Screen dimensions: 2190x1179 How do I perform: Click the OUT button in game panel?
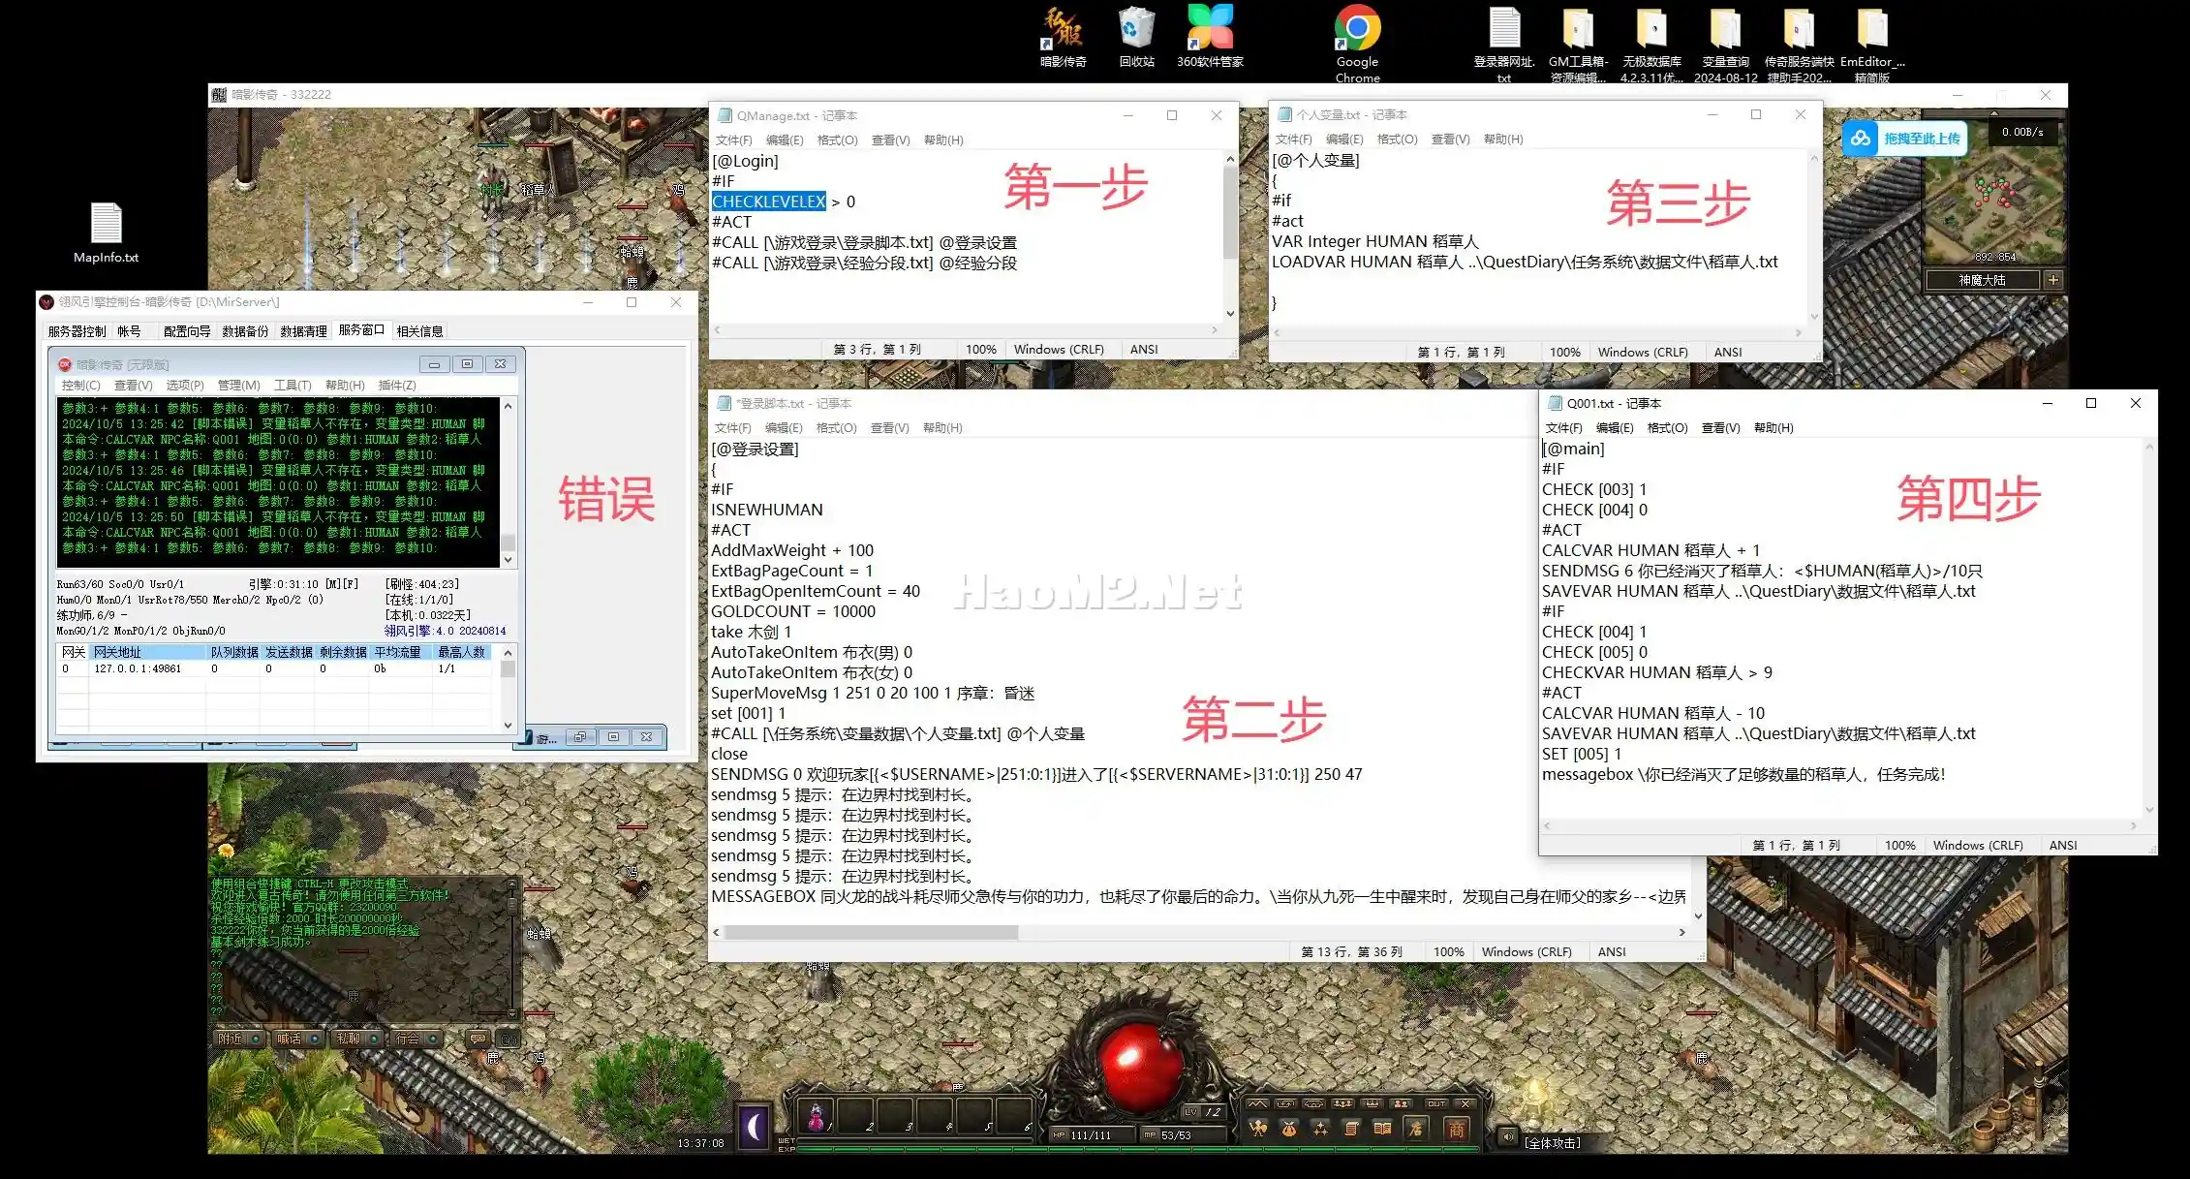point(1436,1103)
